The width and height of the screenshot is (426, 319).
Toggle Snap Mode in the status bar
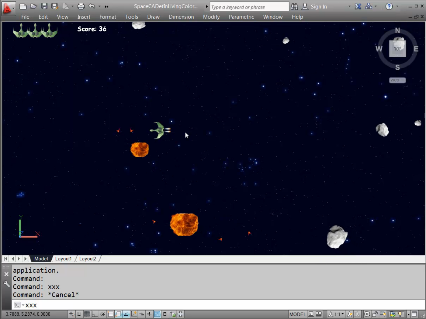[79, 314]
